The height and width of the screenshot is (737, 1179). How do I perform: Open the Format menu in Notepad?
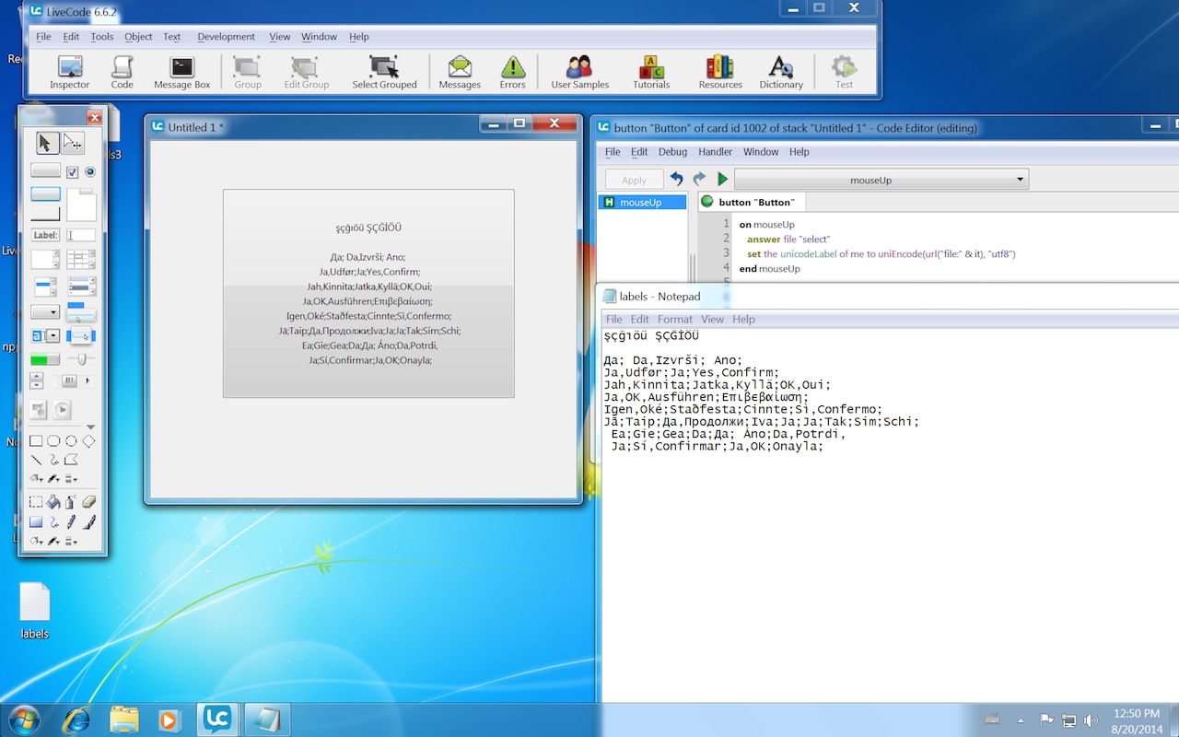(675, 320)
